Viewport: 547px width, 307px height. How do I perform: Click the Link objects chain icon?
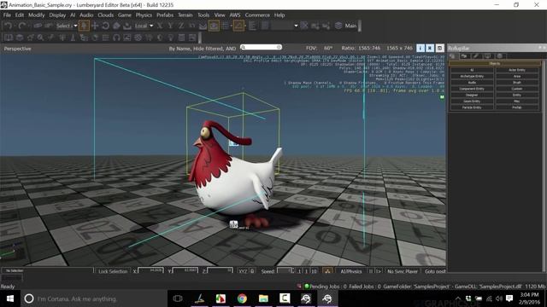coord(38,26)
